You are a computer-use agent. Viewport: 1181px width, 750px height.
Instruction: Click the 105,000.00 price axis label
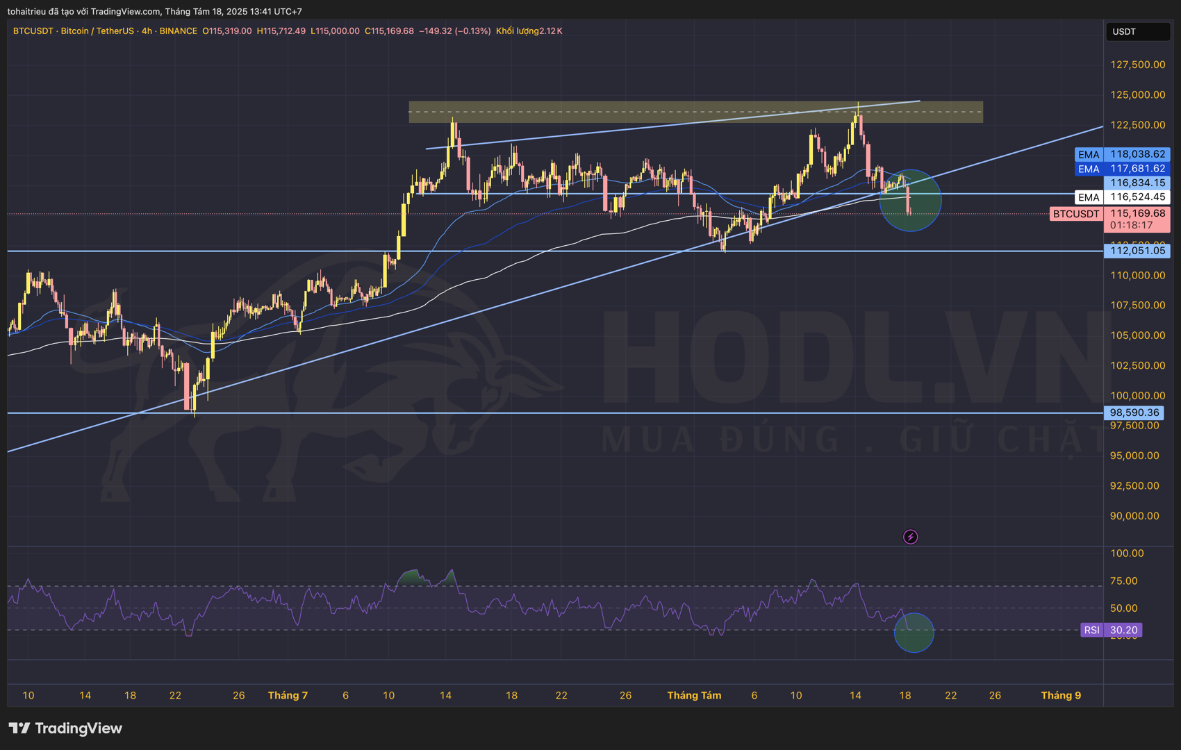pos(1137,335)
